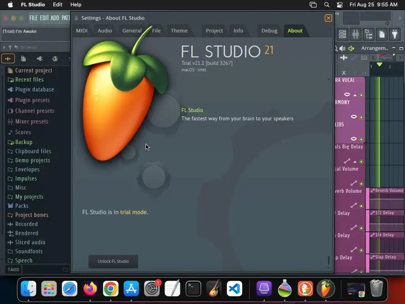The width and height of the screenshot is (405, 304).
Task: Click the white speaker icon in playlist header
Action: pos(343,48)
